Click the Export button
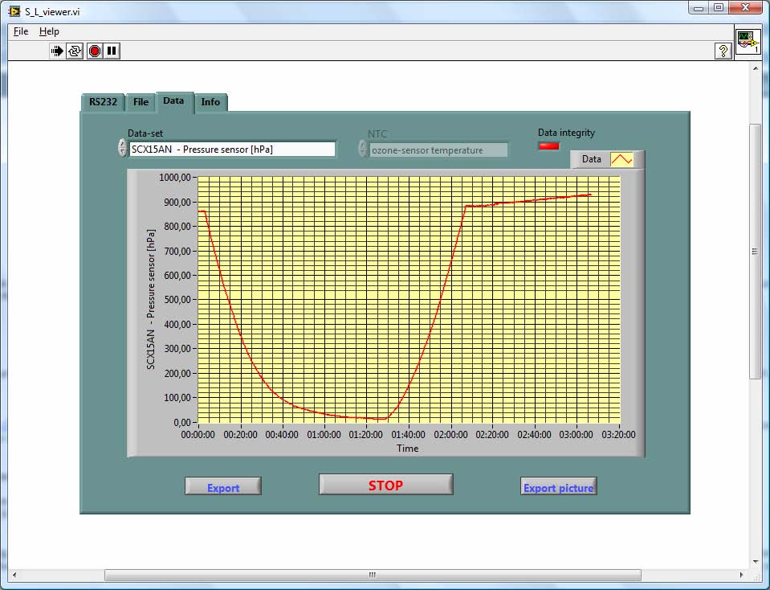The width and height of the screenshot is (770, 590). click(223, 487)
